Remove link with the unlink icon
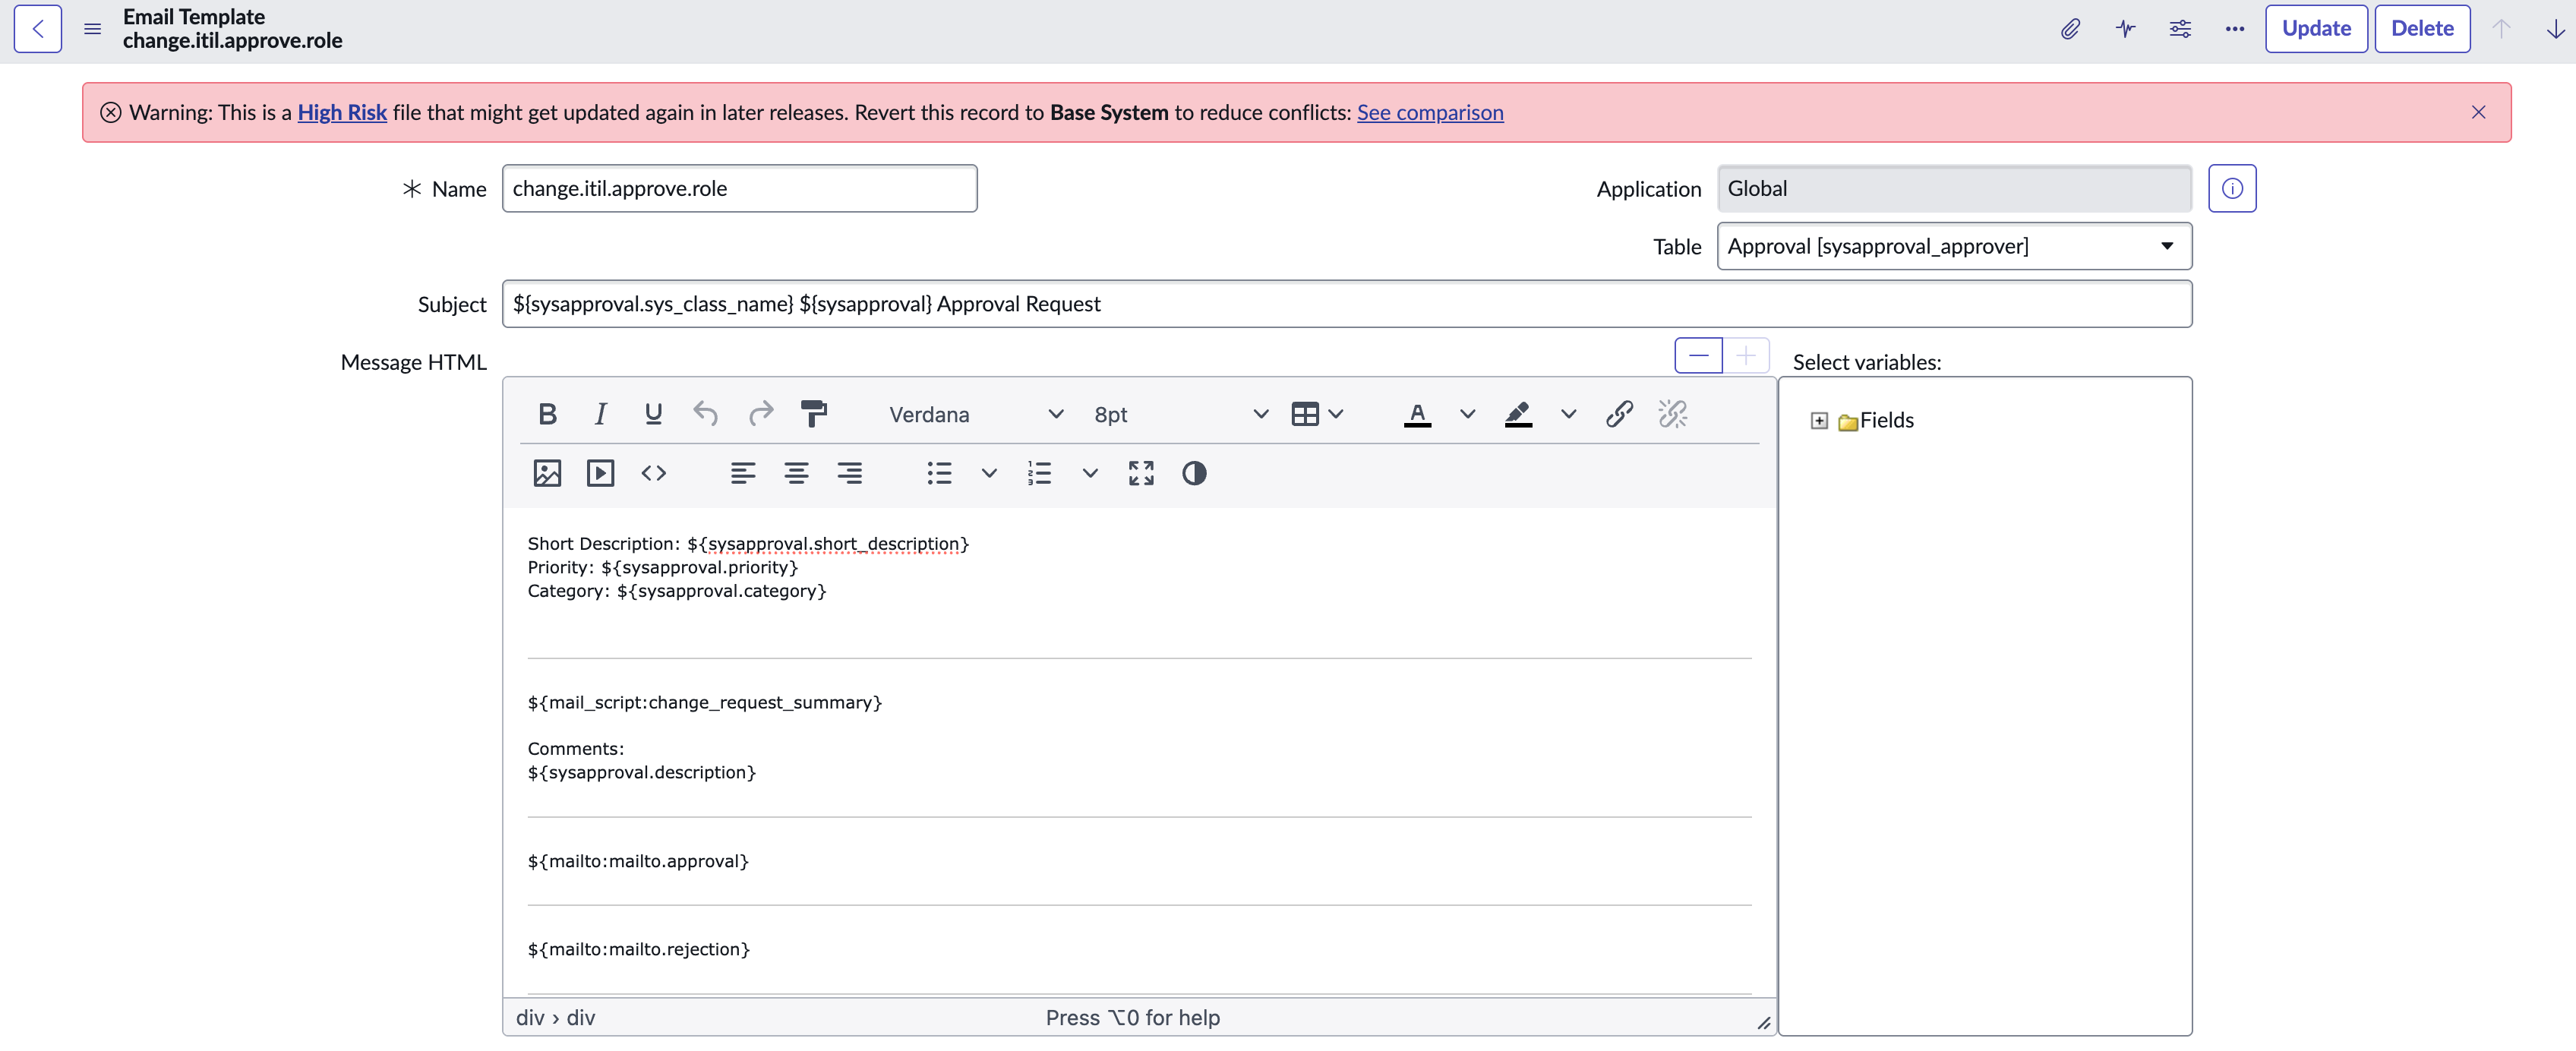2576x1051 pixels. pos(1672,414)
